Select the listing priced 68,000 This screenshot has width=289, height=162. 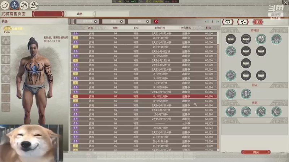point(143,119)
